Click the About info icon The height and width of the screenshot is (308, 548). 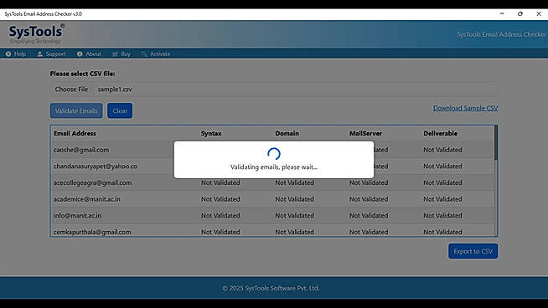[x=80, y=54]
